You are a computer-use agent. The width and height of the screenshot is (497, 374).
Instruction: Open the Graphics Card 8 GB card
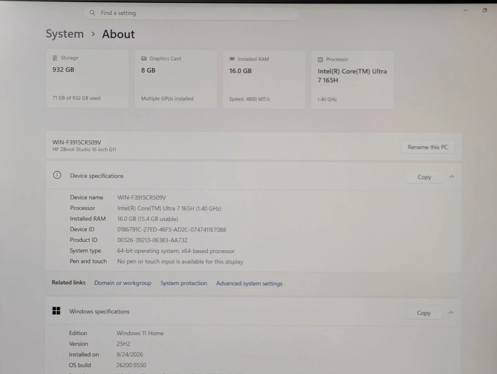176,79
